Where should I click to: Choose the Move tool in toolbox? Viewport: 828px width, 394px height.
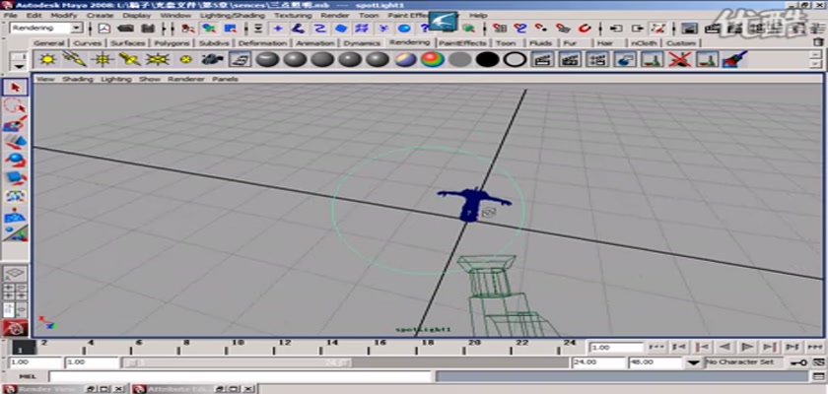click(x=16, y=142)
